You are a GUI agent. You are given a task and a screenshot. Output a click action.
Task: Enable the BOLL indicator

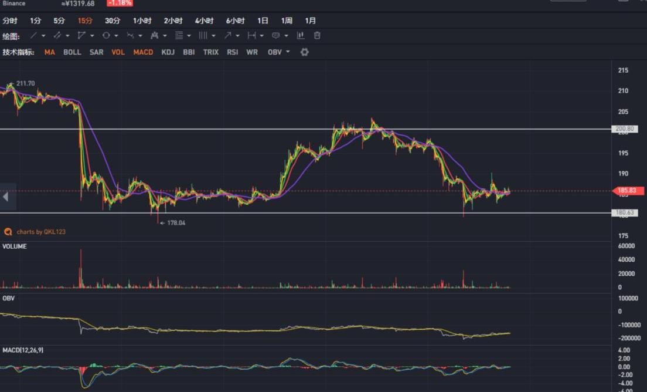click(72, 52)
